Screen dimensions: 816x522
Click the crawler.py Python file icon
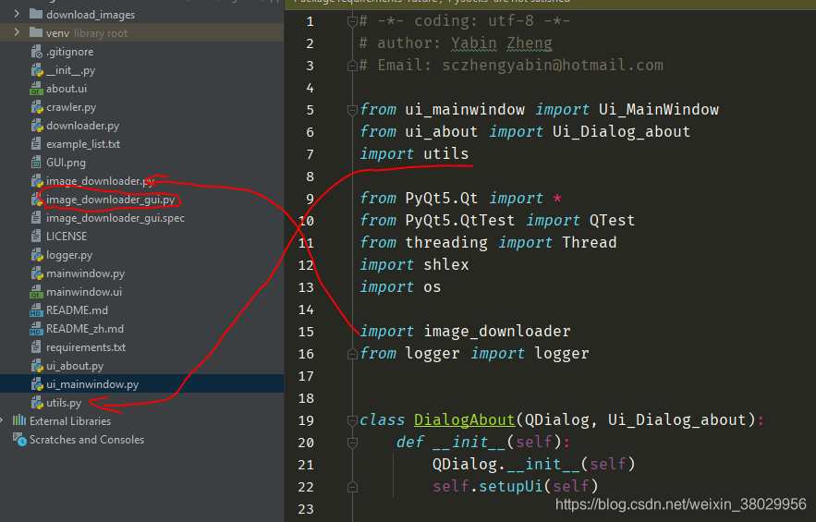click(36, 107)
